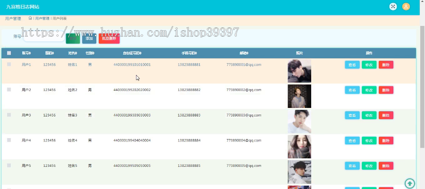Click ID number 440300199202020002
This screenshot has height=189, width=425.
pos(132,90)
